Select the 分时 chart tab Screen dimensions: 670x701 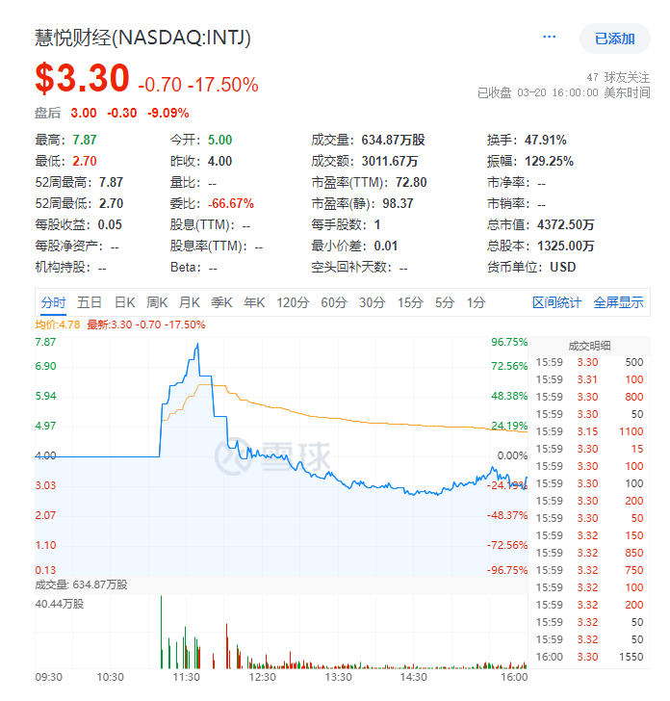53,302
